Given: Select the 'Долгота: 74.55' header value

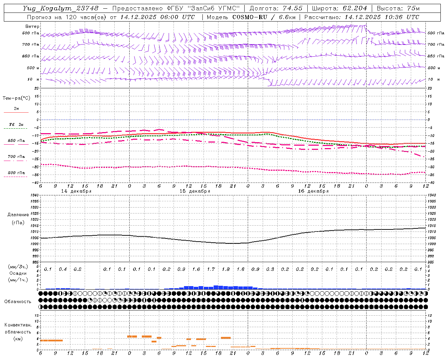Looking at the screenshot, I should click(x=276, y=8).
